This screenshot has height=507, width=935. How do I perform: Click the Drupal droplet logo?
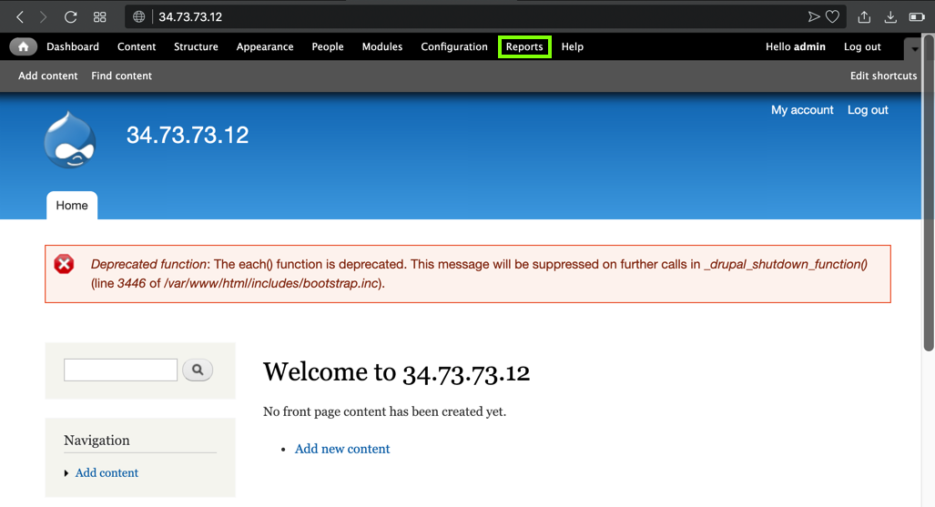[70, 139]
